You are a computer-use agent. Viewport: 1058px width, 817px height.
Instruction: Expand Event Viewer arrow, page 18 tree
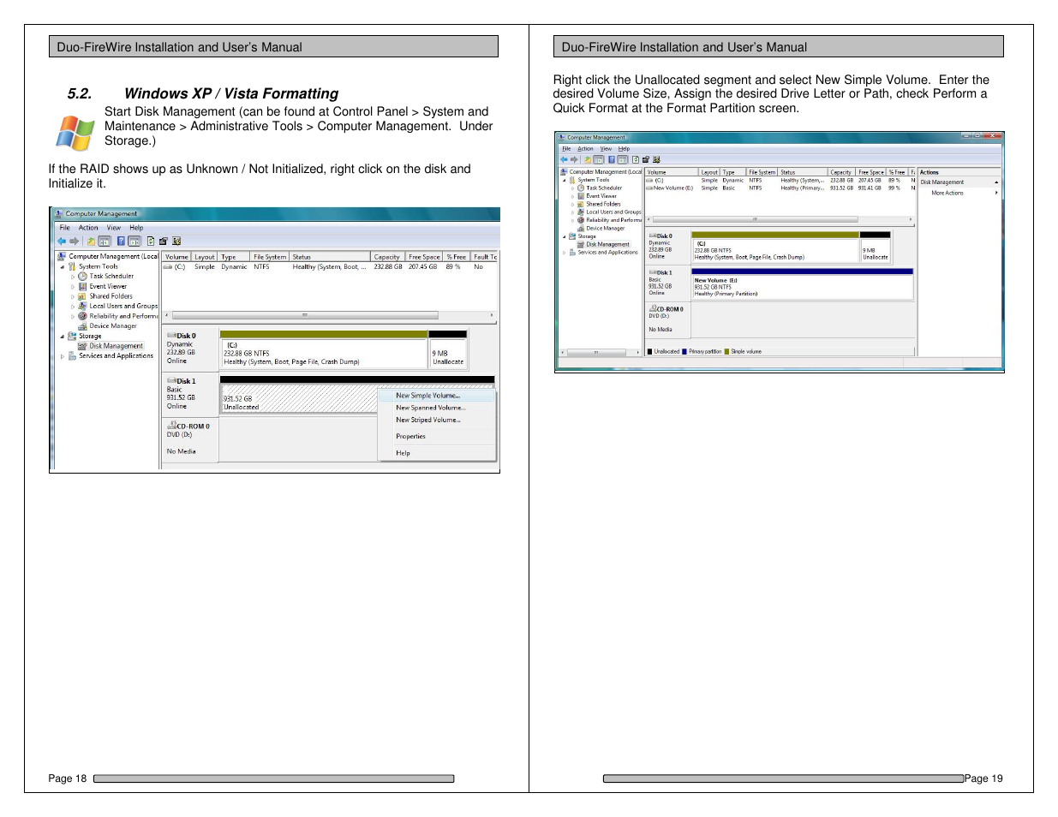pyautogui.click(x=73, y=287)
